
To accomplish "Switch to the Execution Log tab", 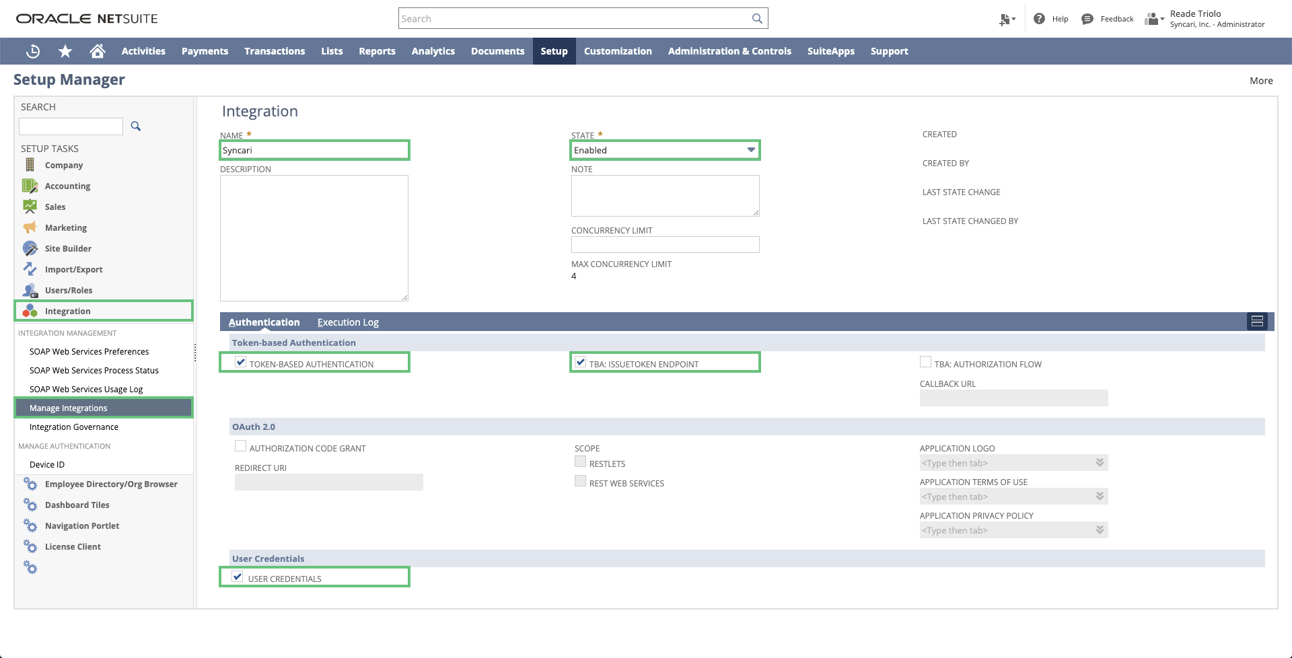I will click(x=348, y=322).
